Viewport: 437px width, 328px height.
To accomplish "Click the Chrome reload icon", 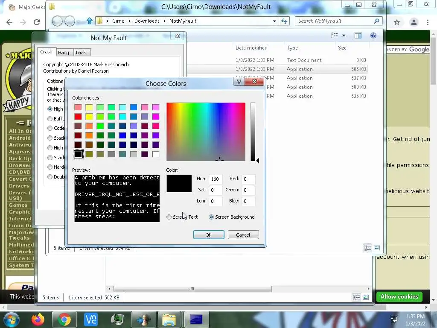I will click(x=37, y=22).
